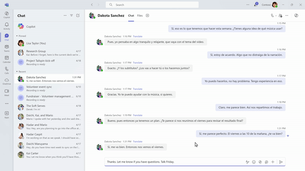Open the notifications bell in the title bar
305x171 pixels.
256,5
